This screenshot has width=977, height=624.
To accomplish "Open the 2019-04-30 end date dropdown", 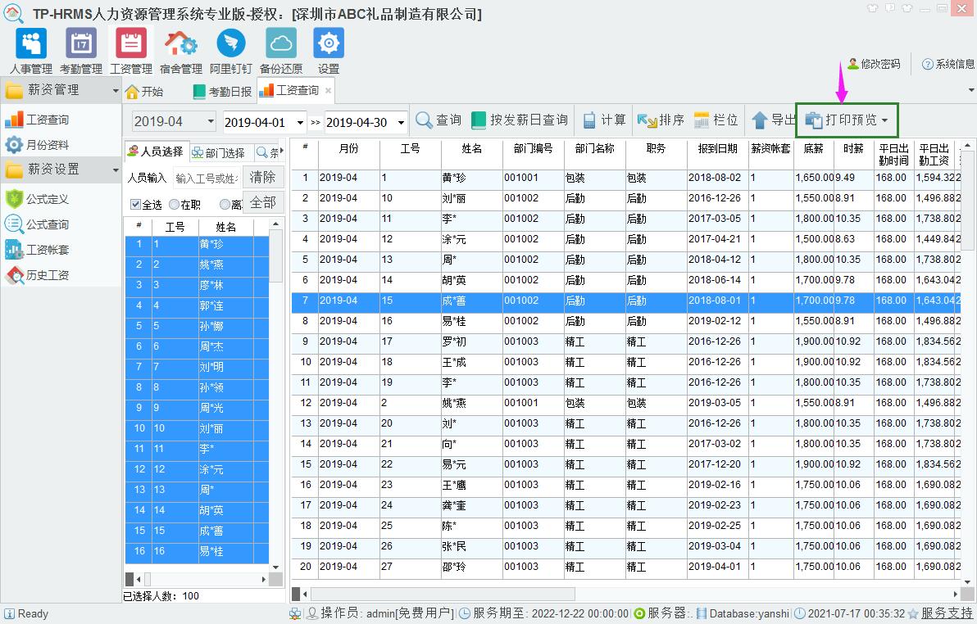I will pos(401,122).
